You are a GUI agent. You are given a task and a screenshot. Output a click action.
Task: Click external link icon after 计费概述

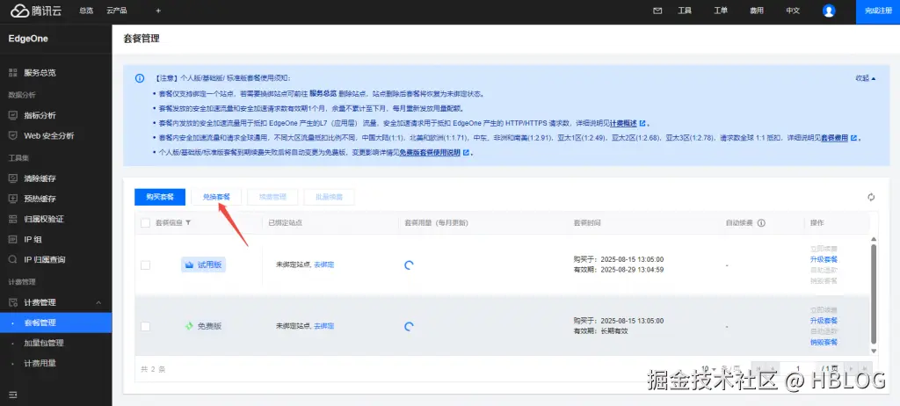642,123
